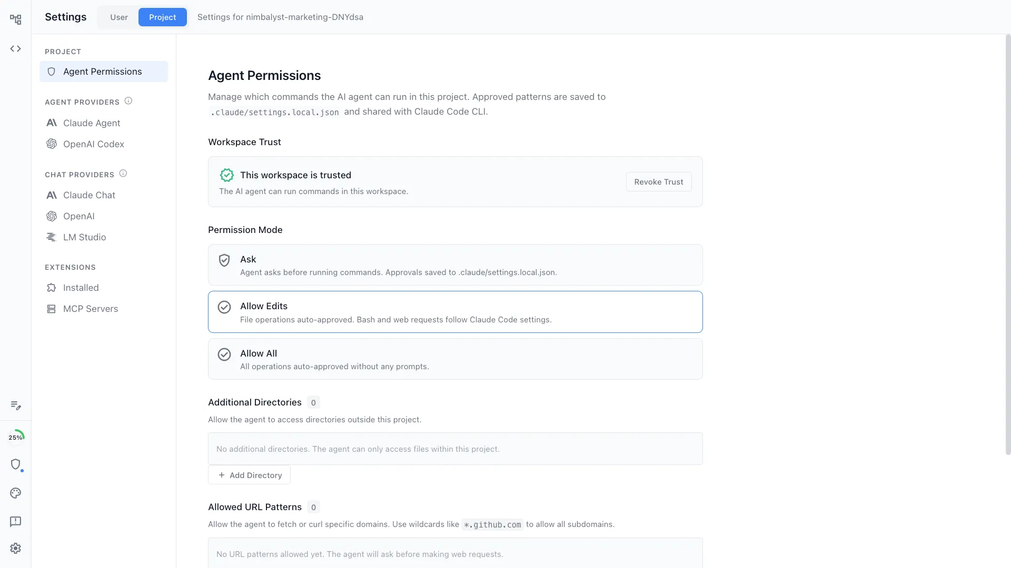Open the feedback speech-bubble icon

pyautogui.click(x=16, y=521)
